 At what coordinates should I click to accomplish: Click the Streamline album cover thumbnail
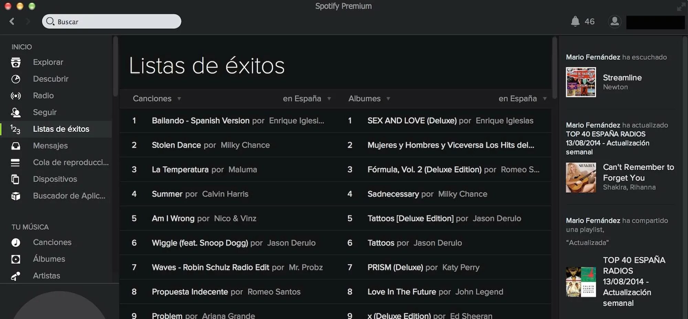click(x=581, y=82)
